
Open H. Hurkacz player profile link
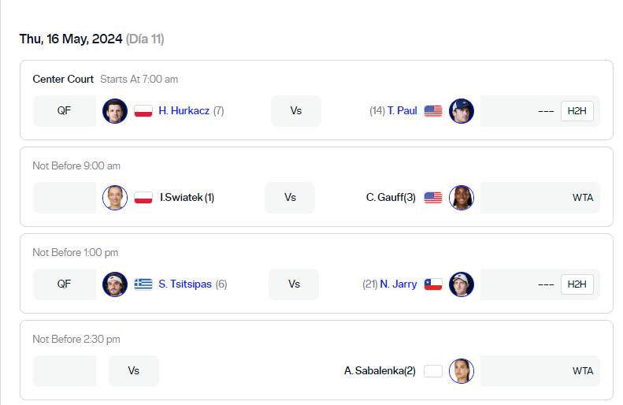point(184,111)
